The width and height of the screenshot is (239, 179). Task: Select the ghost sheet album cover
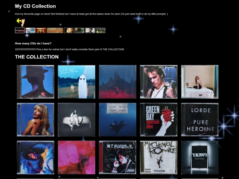tap(77, 82)
